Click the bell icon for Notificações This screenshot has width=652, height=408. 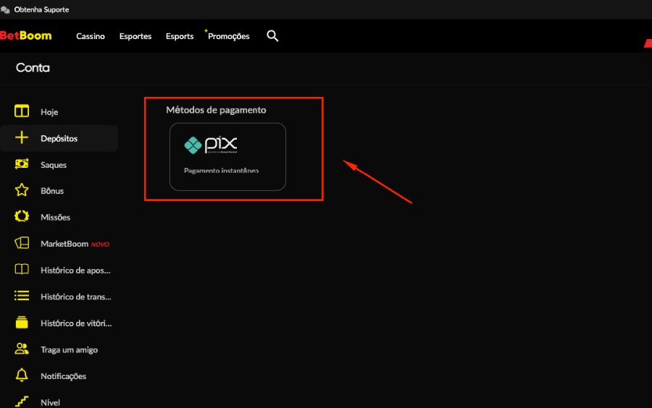22,375
